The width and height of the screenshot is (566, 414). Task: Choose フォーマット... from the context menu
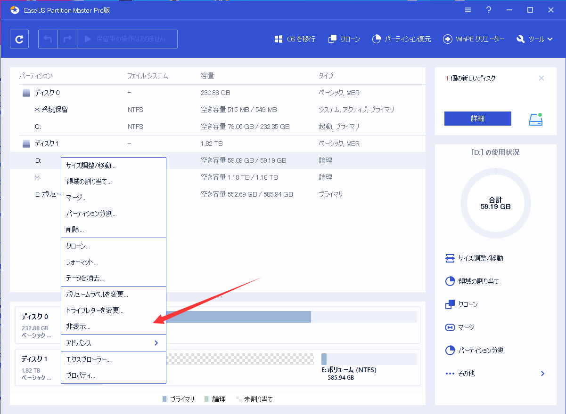[x=114, y=262]
